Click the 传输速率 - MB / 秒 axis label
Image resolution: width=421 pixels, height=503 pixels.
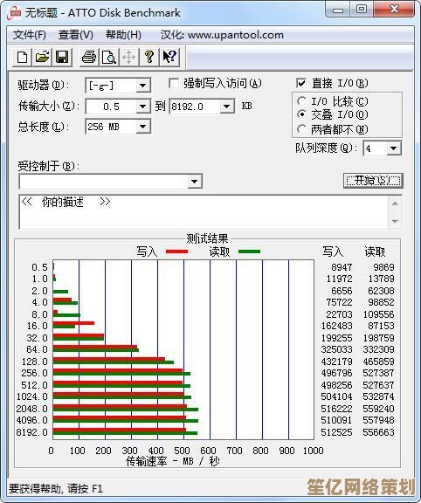point(173,462)
